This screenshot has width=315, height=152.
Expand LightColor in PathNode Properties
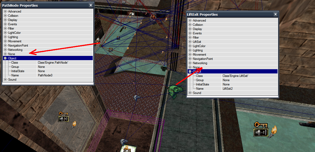pyautogui.click(x=5, y=33)
